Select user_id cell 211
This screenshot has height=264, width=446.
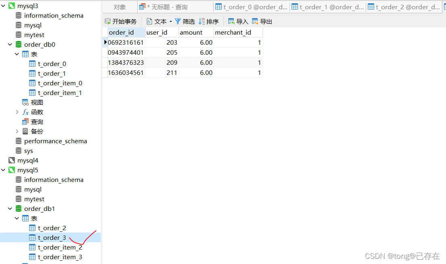162,73
